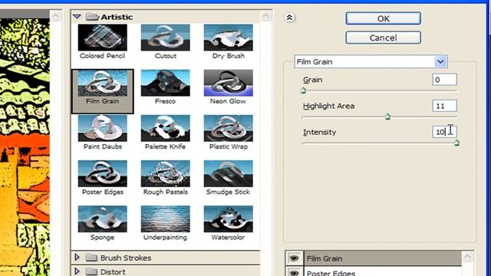
Task: Click the Brush Strokes folder icon
Action: click(91, 258)
